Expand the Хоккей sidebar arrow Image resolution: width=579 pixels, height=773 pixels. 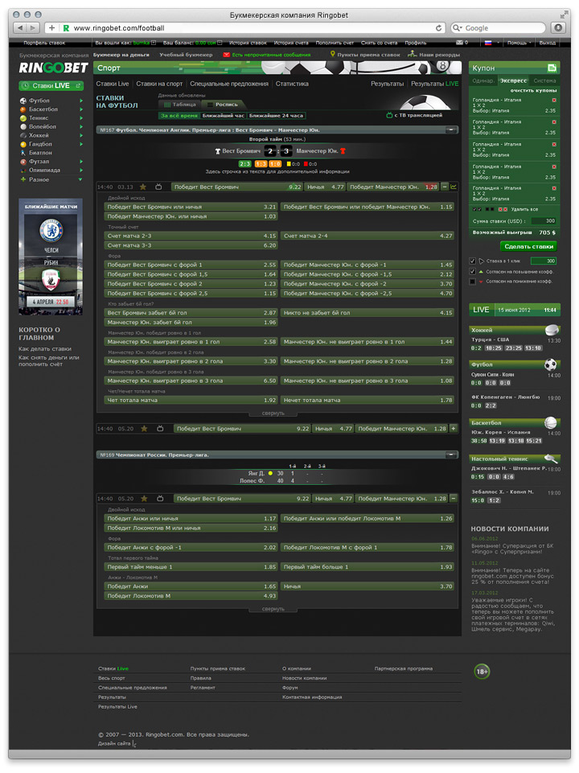click(x=80, y=136)
